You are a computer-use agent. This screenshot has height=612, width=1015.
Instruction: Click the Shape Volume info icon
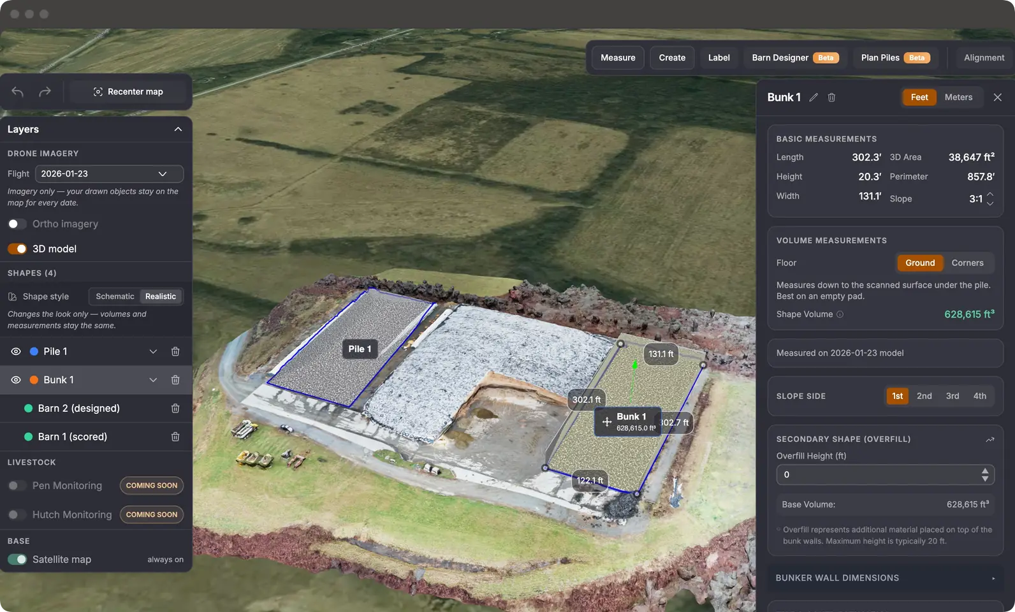point(840,314)
